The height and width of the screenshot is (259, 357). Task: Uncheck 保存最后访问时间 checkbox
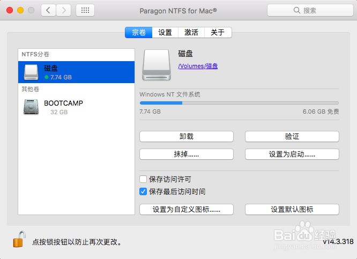[143, 191]
